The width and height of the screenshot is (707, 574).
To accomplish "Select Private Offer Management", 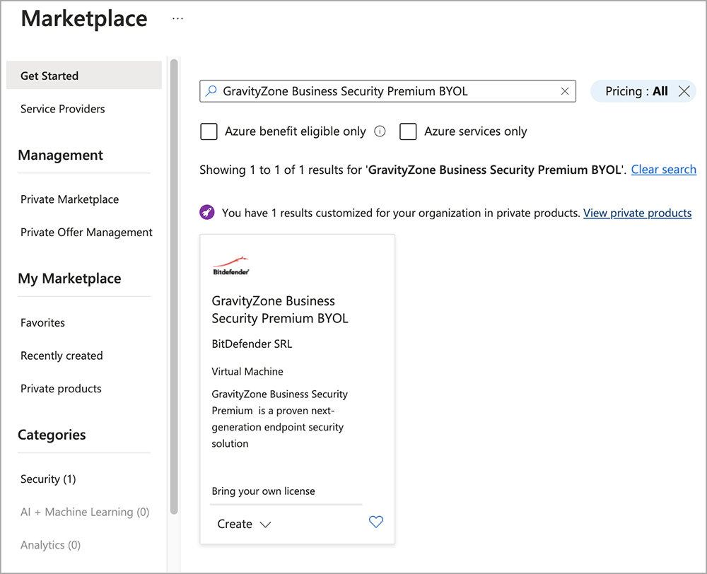I will [x=86, y=233].
